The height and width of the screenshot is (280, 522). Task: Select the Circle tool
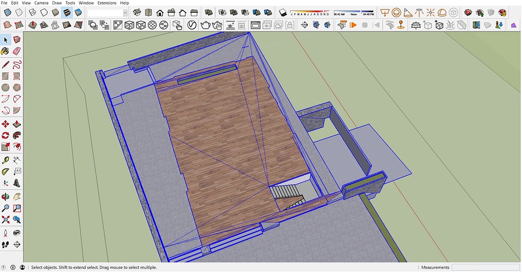[x=6, y=88]
